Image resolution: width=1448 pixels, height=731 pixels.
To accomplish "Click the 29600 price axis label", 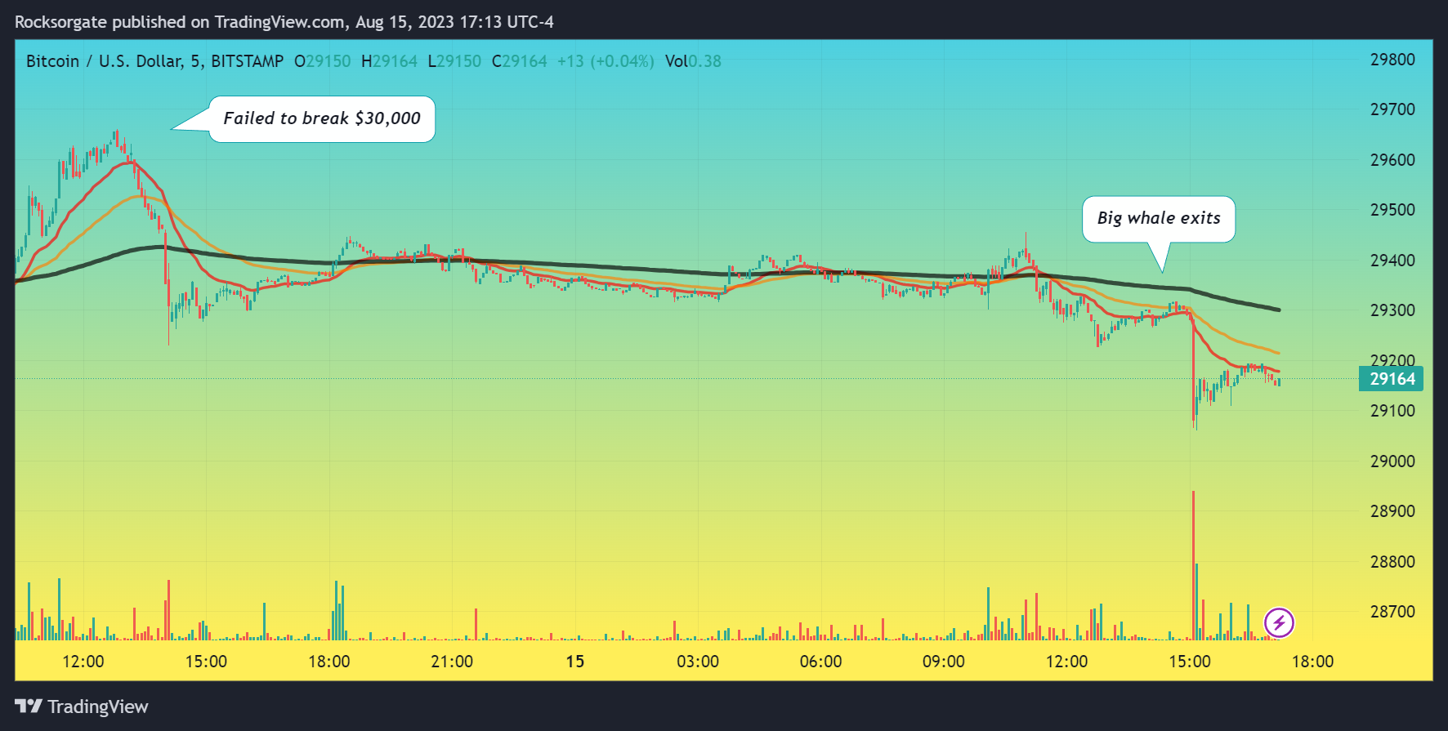I will point(1392,160).
